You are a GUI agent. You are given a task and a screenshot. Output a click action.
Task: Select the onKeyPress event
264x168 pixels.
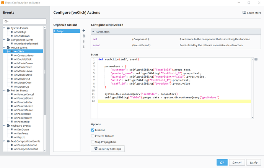coord(21,134)
